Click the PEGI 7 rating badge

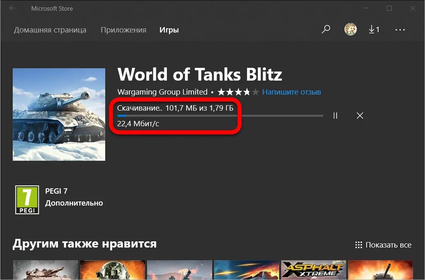click(27, 200)
